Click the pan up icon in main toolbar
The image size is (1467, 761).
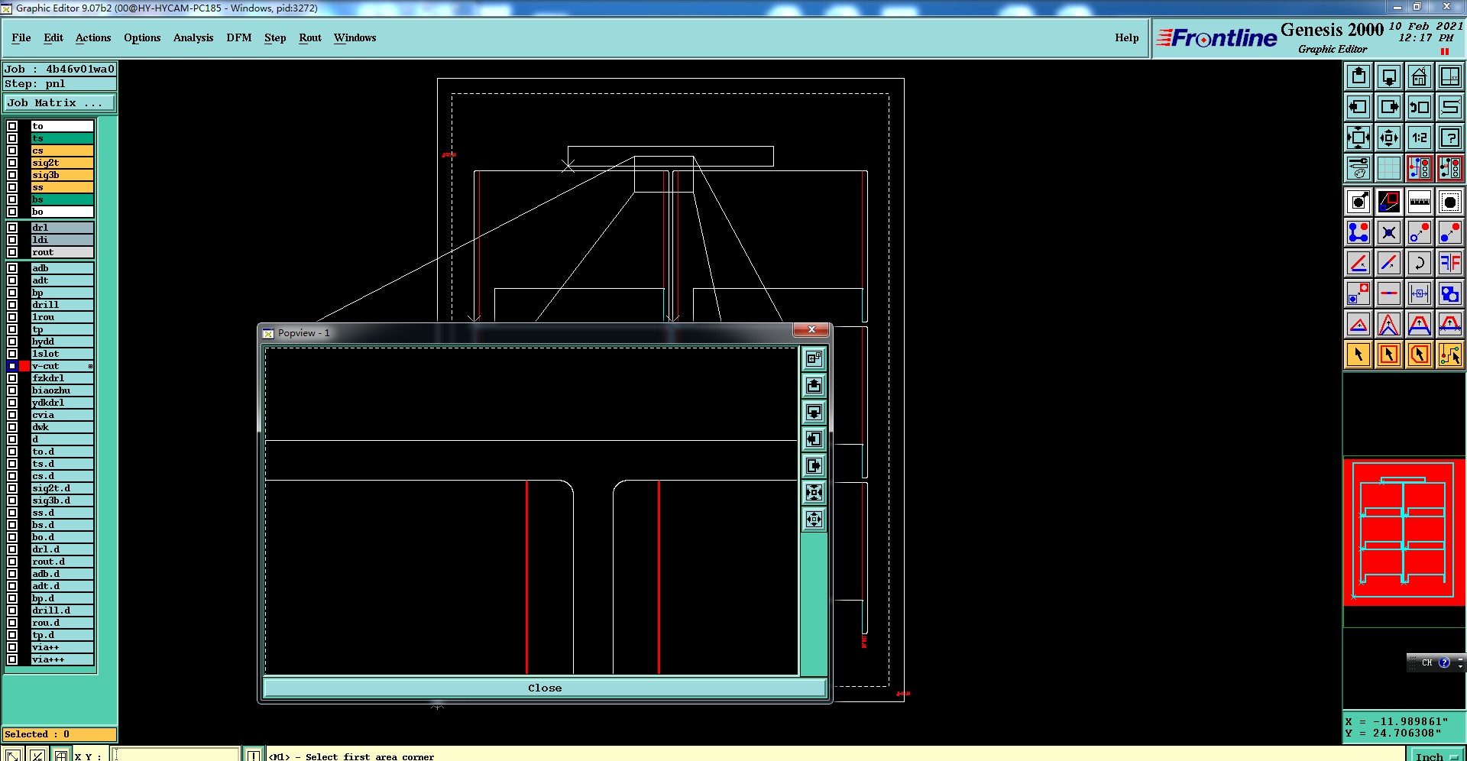[x=1359, y=76]
